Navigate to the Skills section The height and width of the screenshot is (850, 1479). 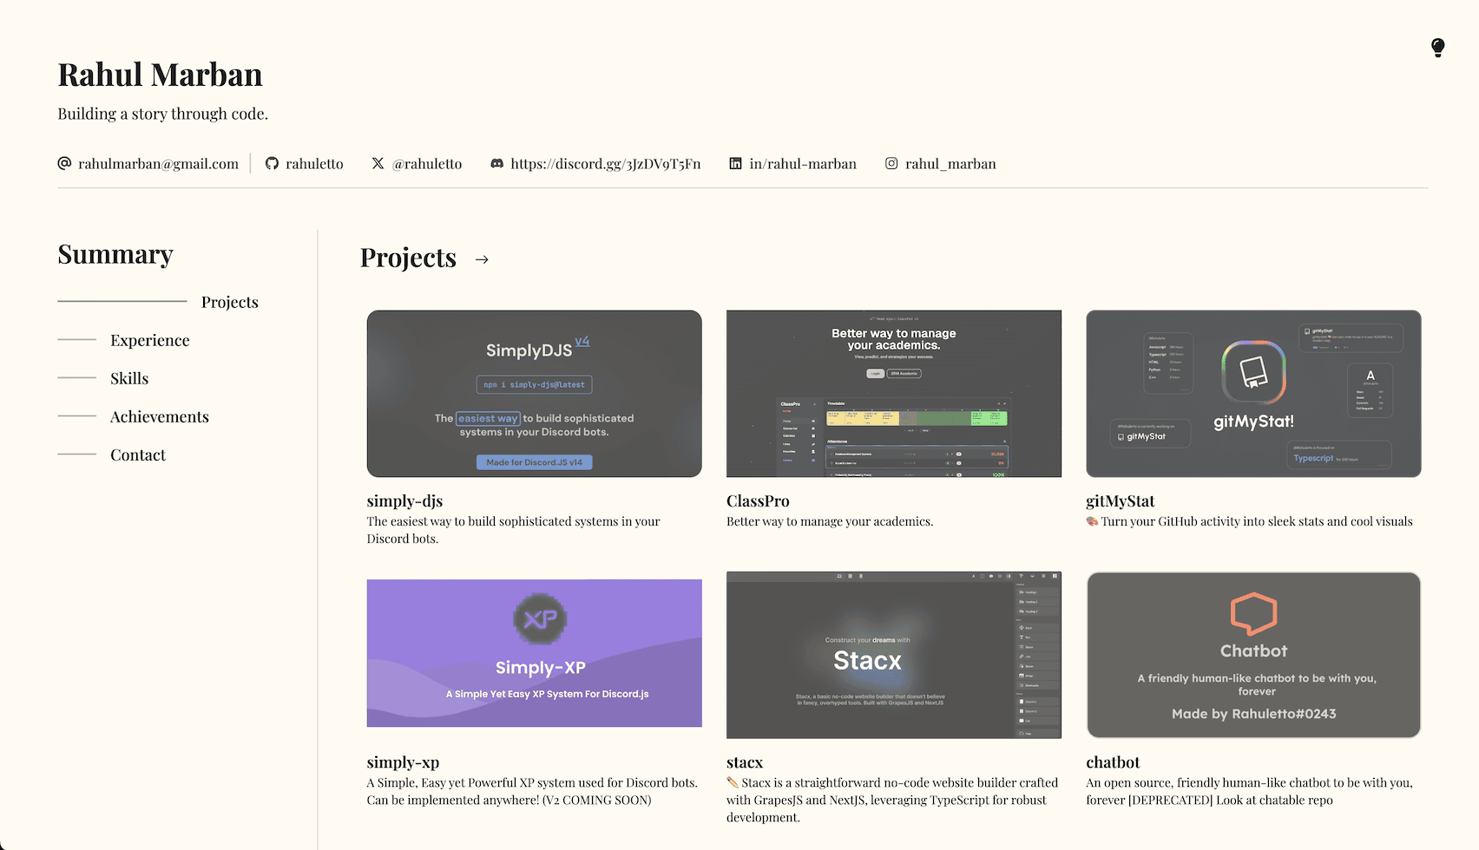point(129,378)
